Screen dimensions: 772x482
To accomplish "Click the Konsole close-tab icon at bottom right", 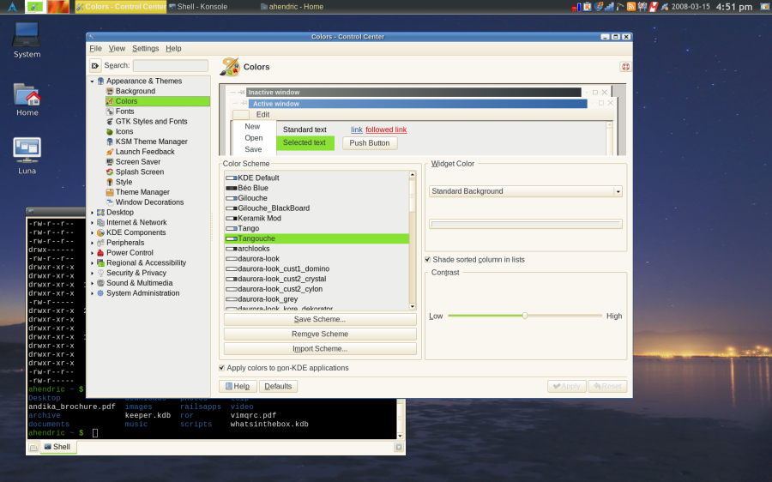I will (398, 447).
